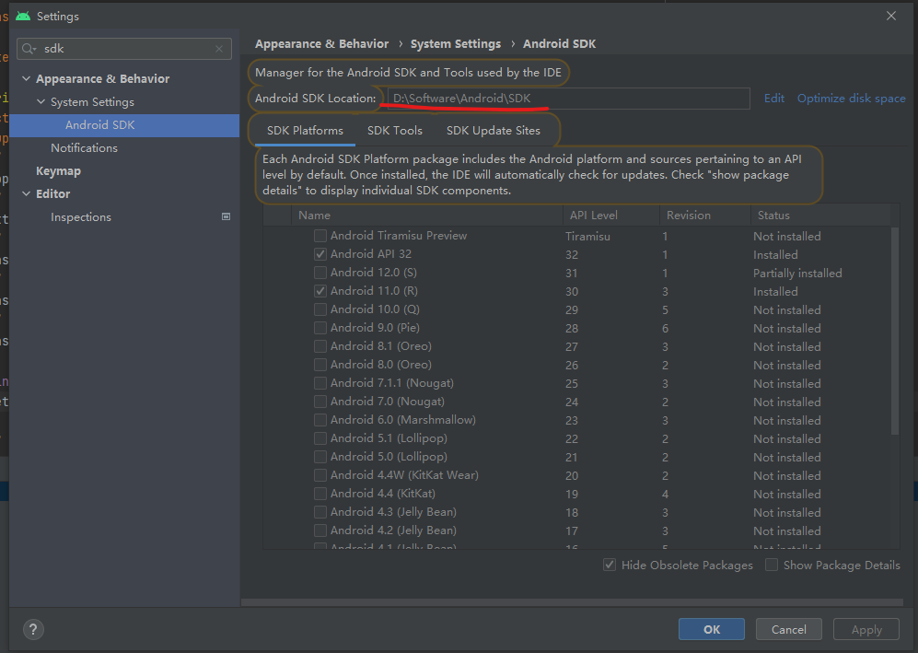Close the Settings dialog window
918x653 pixels.
pyautogui.click(x=891, y=16)
